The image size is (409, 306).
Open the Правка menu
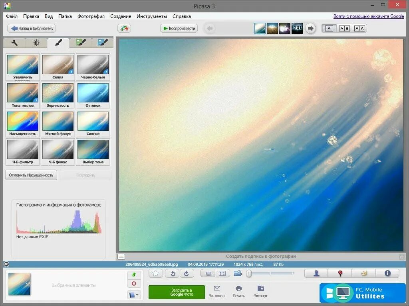(31, 16)
